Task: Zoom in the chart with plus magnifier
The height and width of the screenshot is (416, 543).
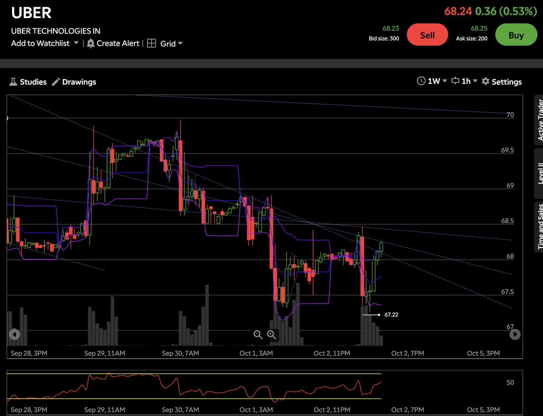Action: [271, 335]
